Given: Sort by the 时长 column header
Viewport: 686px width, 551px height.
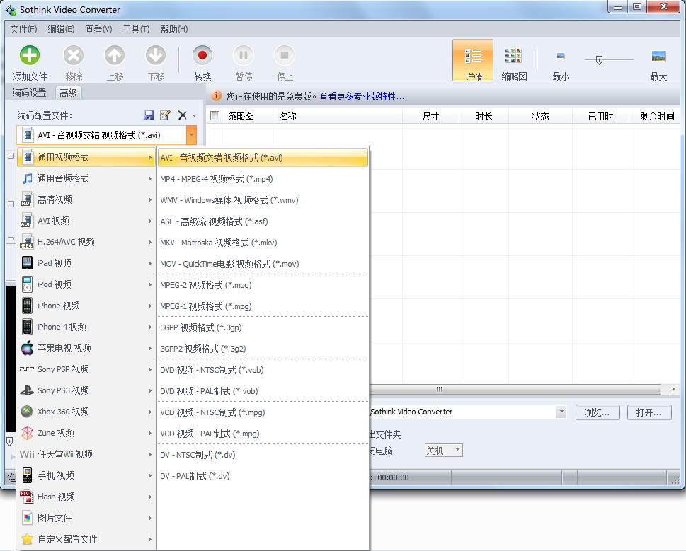Looking at the screenshot, I should [484, 116].
